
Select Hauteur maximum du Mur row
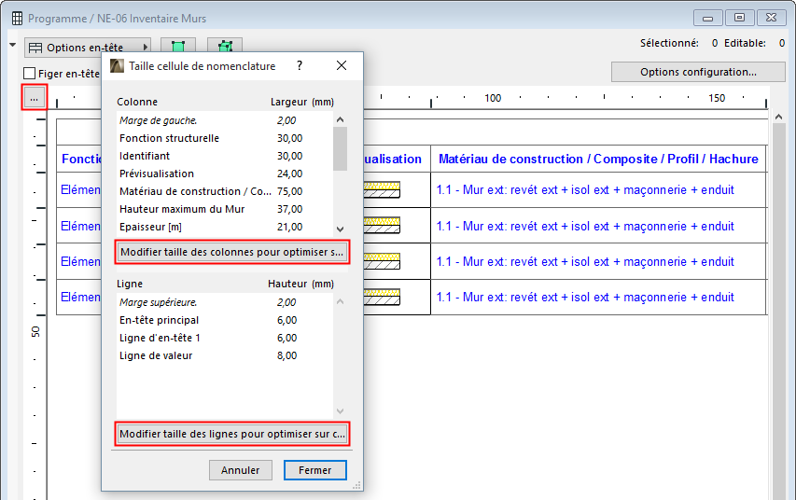point(225,209)
